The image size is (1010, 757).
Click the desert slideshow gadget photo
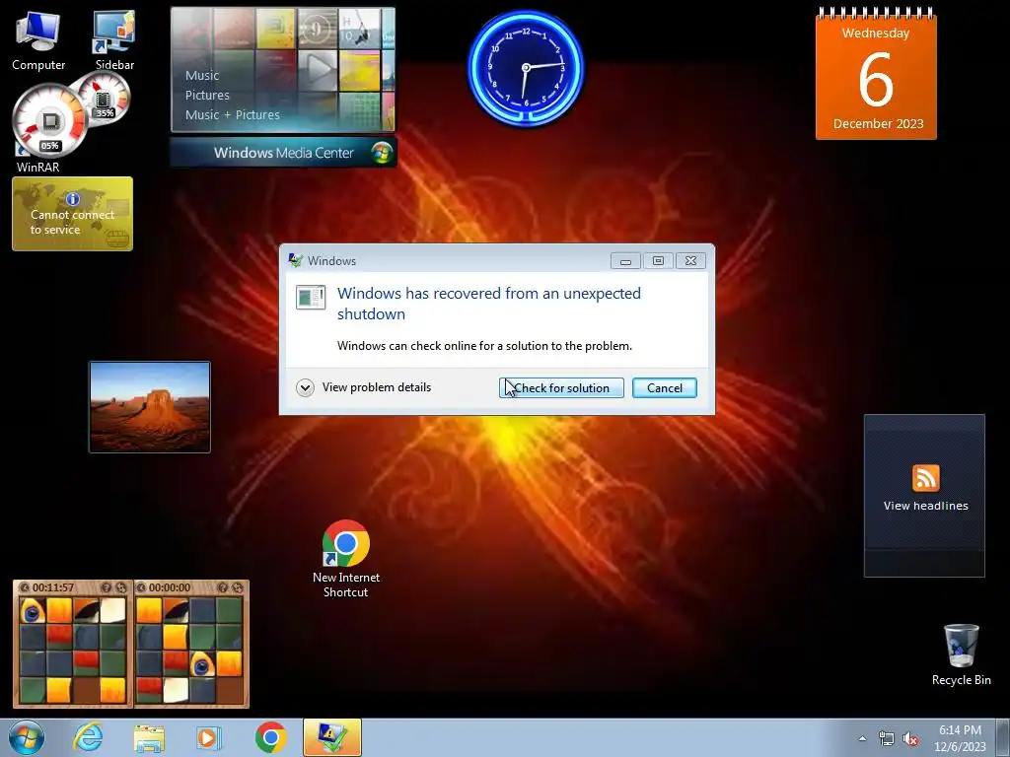pyautogui.click(x=150, y=407)
